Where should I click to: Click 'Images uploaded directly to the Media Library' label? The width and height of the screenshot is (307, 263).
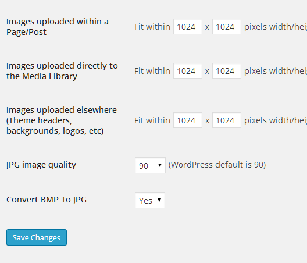coord(62,71)
